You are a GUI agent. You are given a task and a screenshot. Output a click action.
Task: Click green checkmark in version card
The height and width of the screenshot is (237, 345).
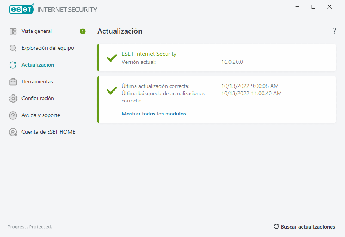[112, 58]
